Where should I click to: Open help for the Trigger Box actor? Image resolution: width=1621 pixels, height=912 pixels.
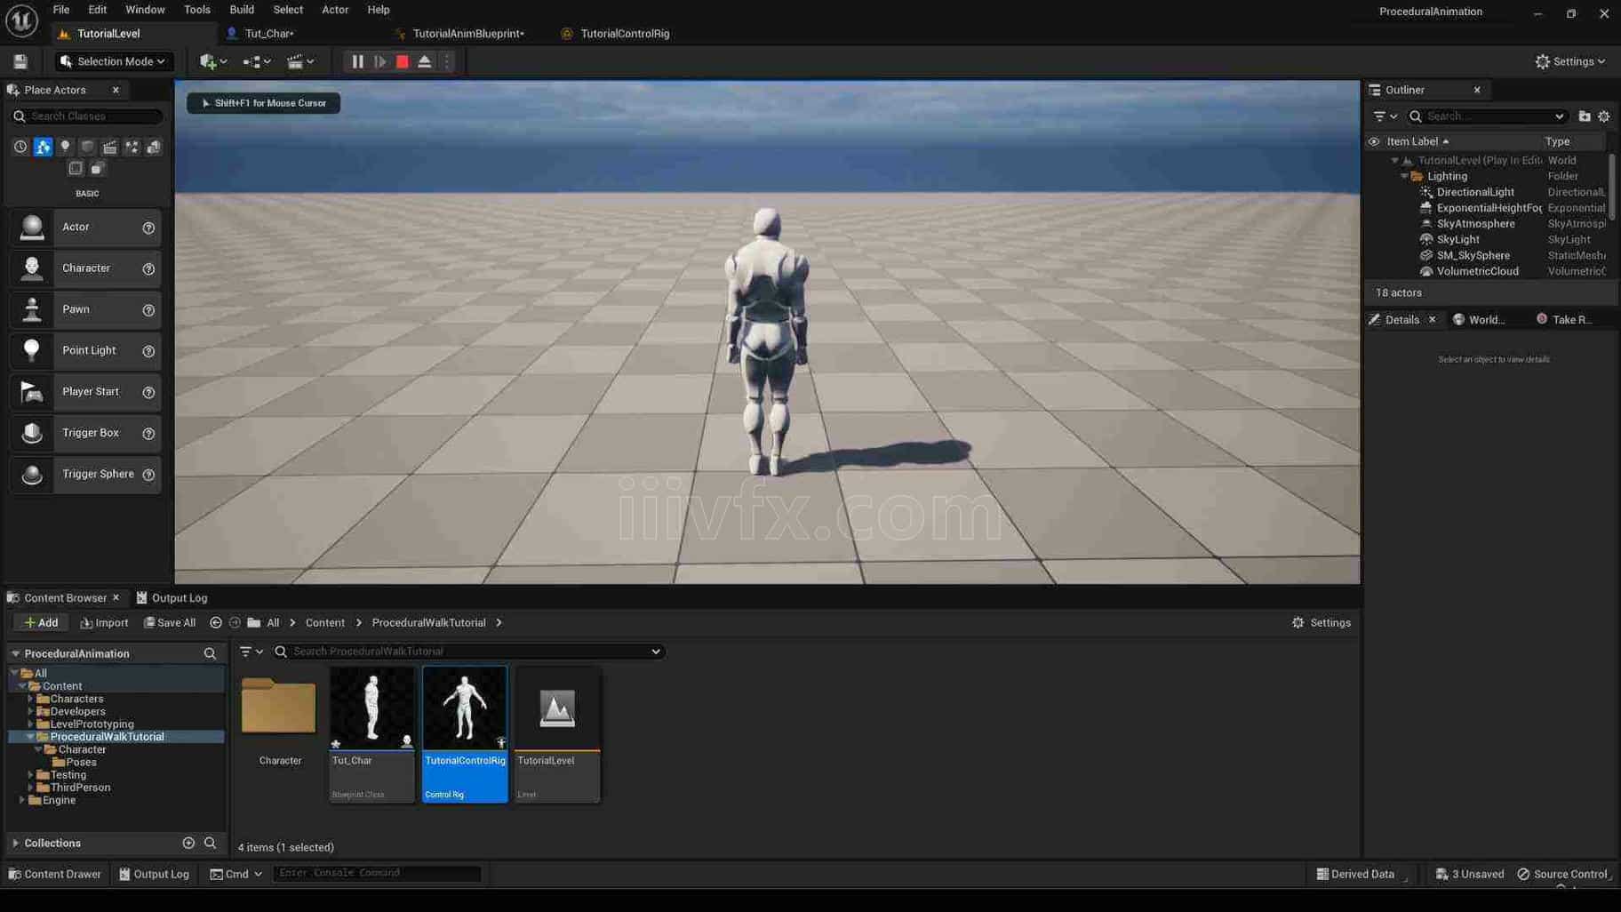coord(148,434)
